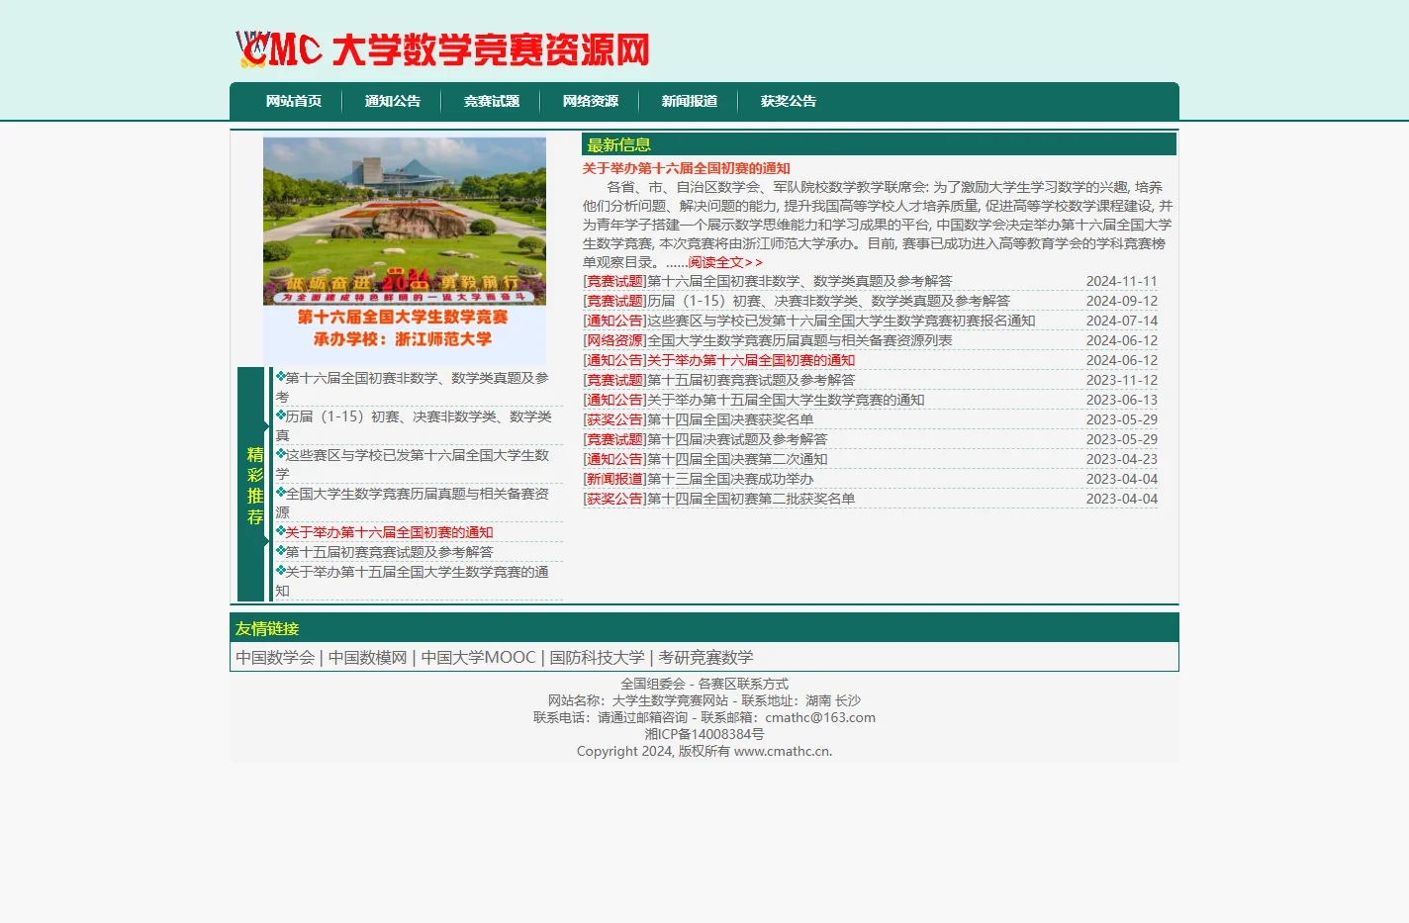
Task: Open recommended 关于举办第十五届 item in sidebar
Action: pyautogui.click(x=413, y=581)
